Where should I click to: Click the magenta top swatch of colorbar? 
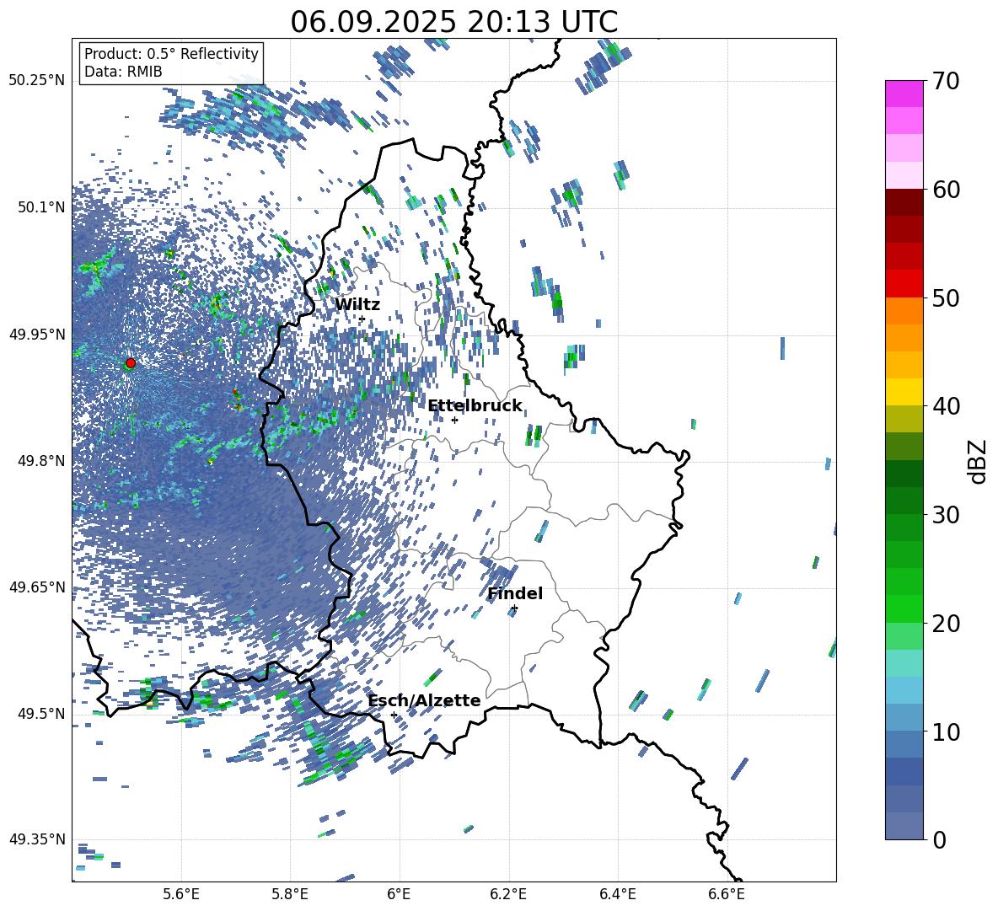[904, 94]
